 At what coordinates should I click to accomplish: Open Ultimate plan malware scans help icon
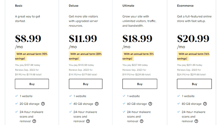pos(142,121)
